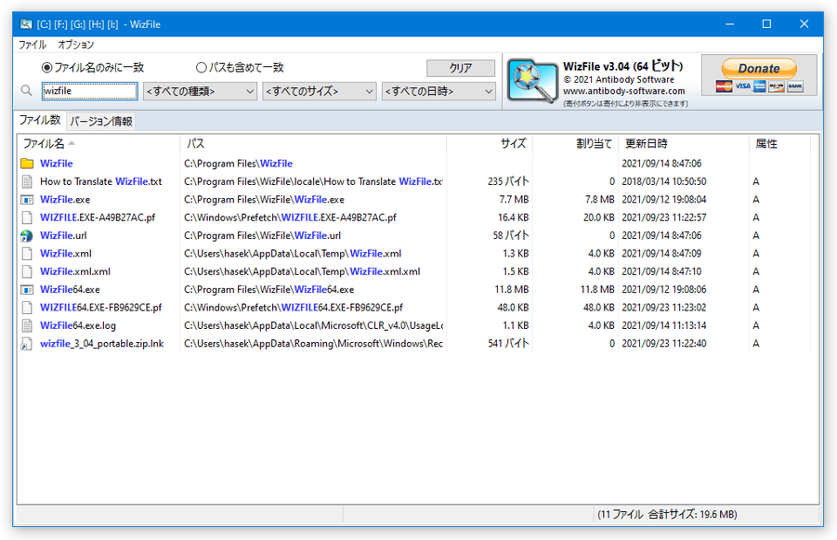Click the file icon of WizFile.xml.xml
837x540 pixels.
(x=27, y=271)
